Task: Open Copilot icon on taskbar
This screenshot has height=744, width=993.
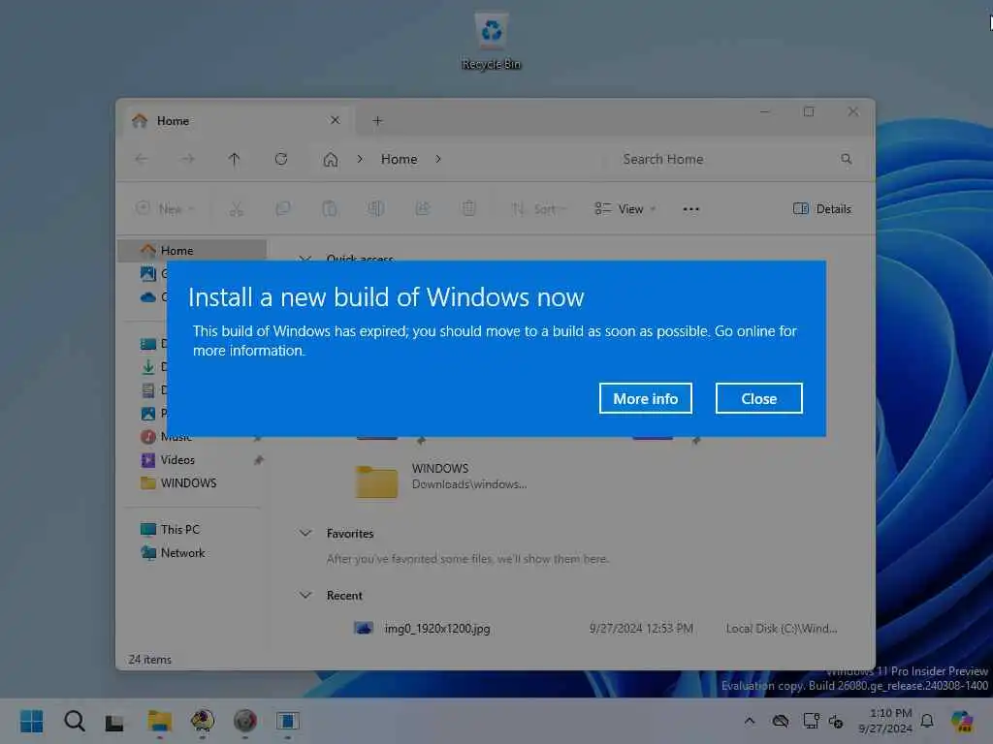Action: [x=963, y=721]
